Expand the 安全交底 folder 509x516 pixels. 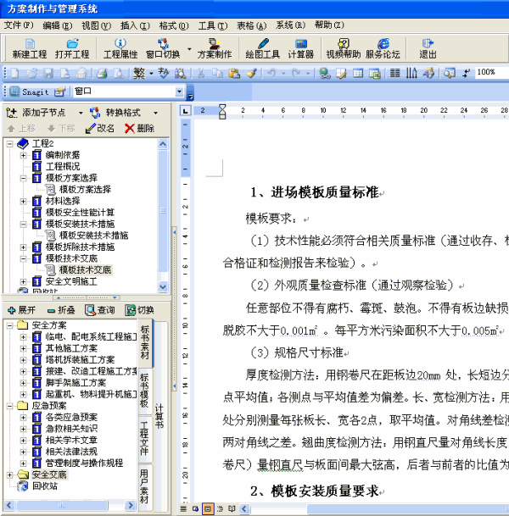9,474
